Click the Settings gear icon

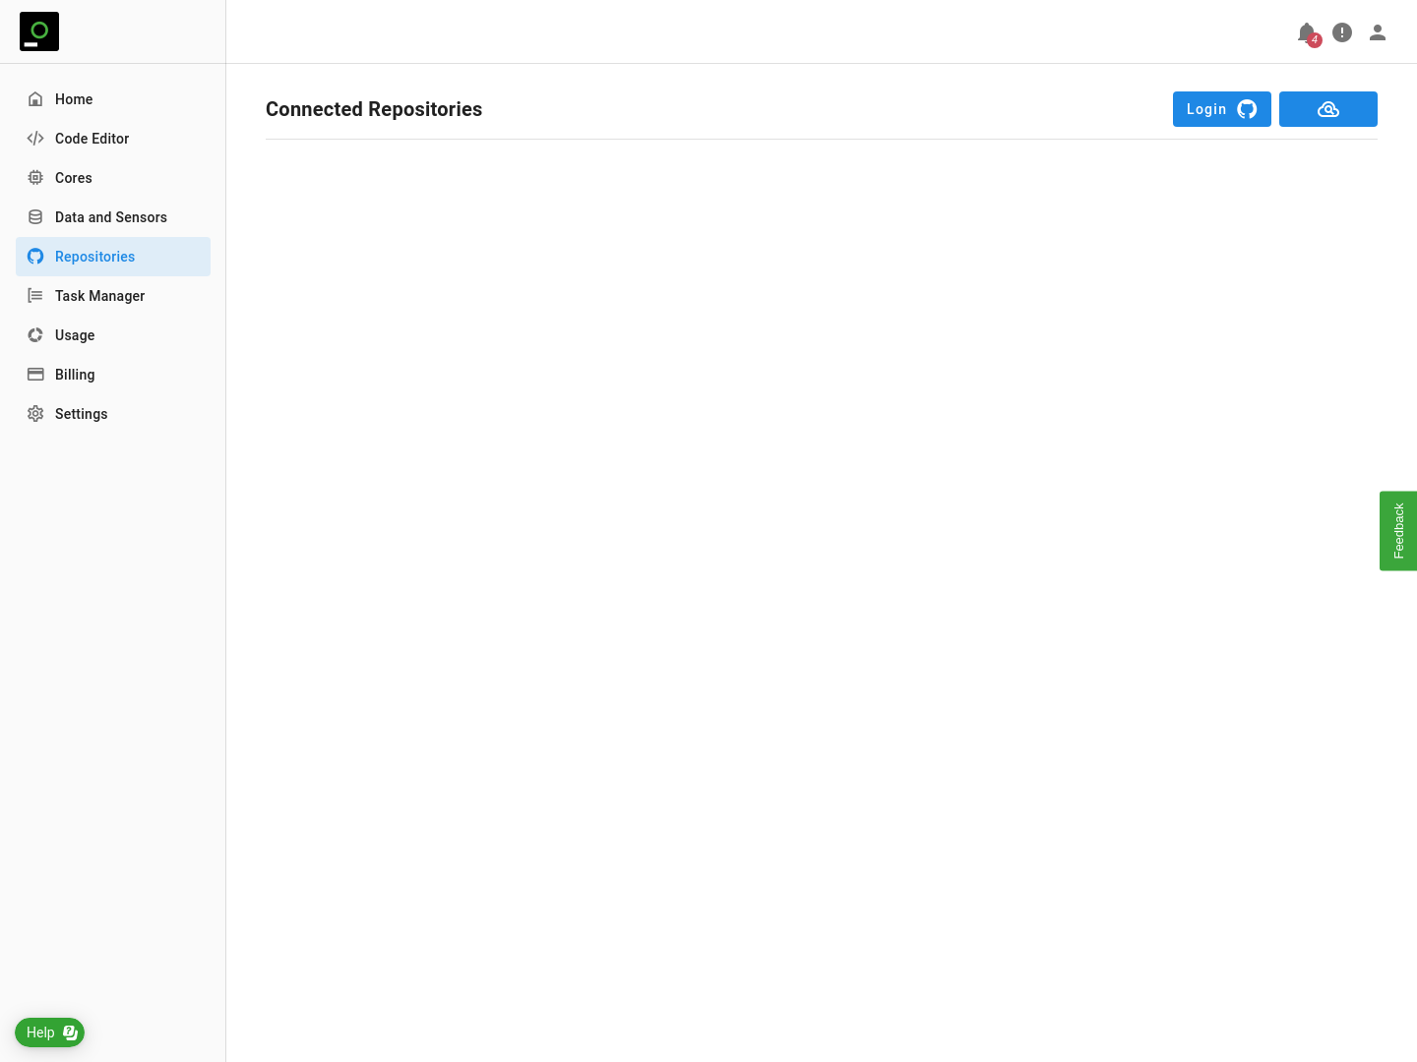(35, 414)
